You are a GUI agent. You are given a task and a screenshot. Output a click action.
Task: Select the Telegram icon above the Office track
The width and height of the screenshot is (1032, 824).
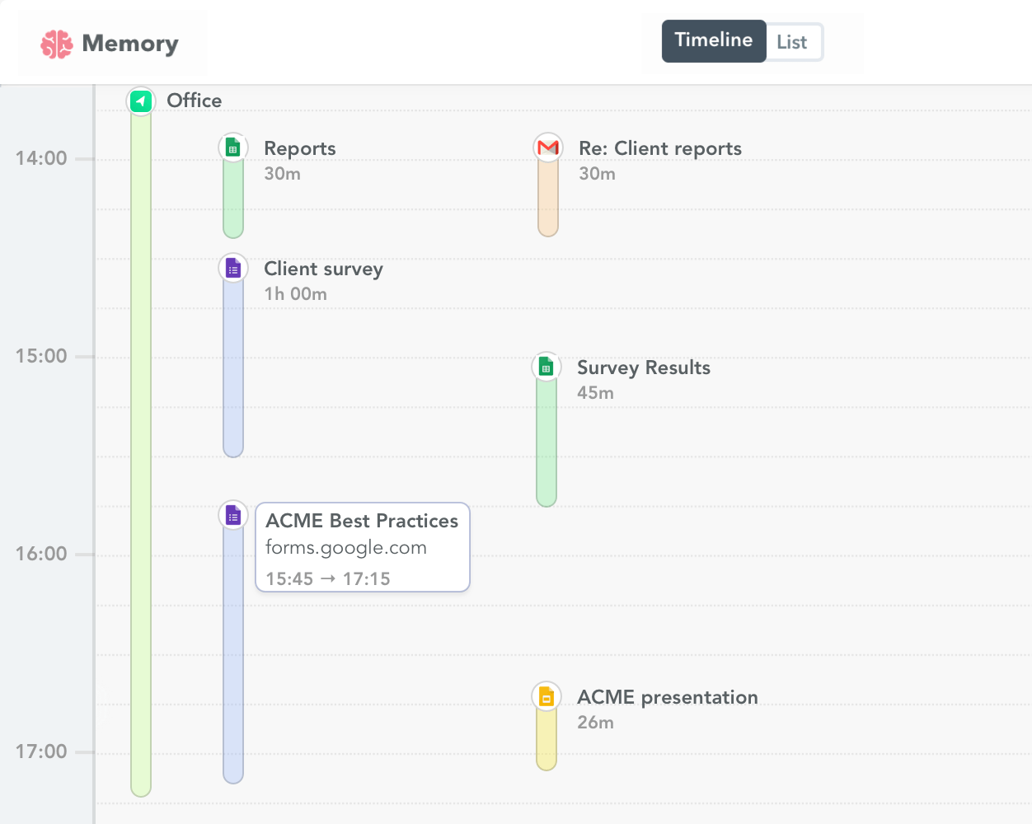(x=140, y=101)
